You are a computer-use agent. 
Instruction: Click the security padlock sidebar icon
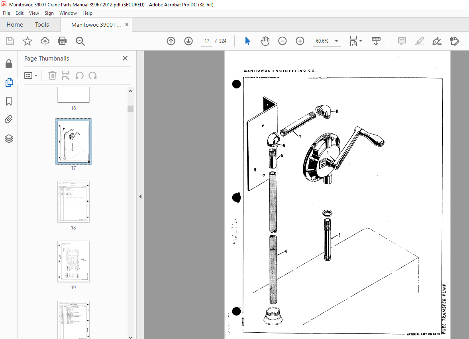(x=9, y=64)
